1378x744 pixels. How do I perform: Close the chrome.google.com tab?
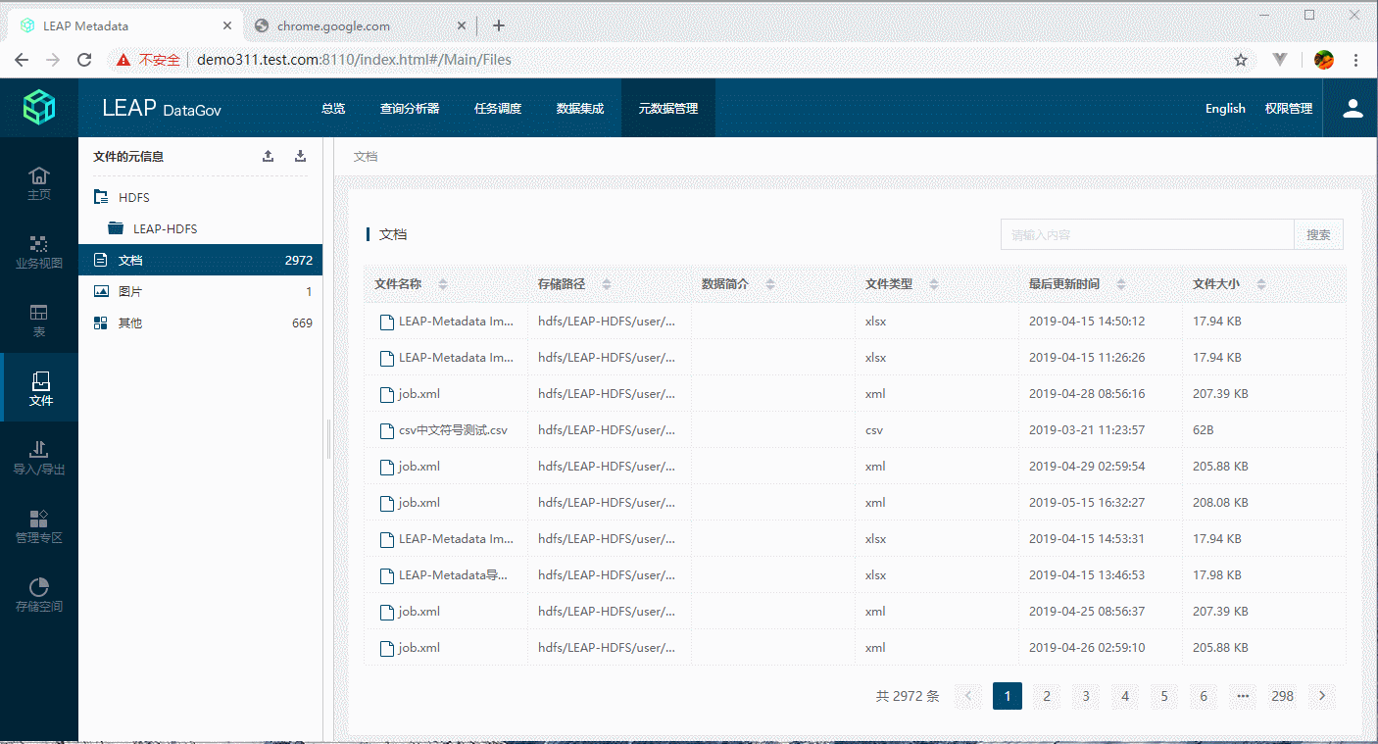(x=460, y=25)
